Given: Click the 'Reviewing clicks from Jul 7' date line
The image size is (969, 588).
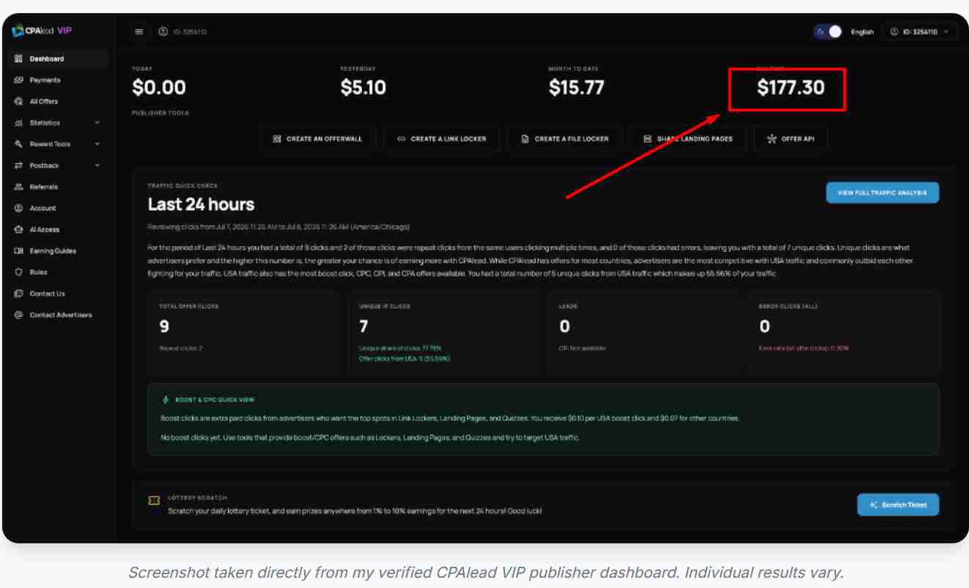Looking at the screenshot, I should pyautogui.click(x=279, y=226).
